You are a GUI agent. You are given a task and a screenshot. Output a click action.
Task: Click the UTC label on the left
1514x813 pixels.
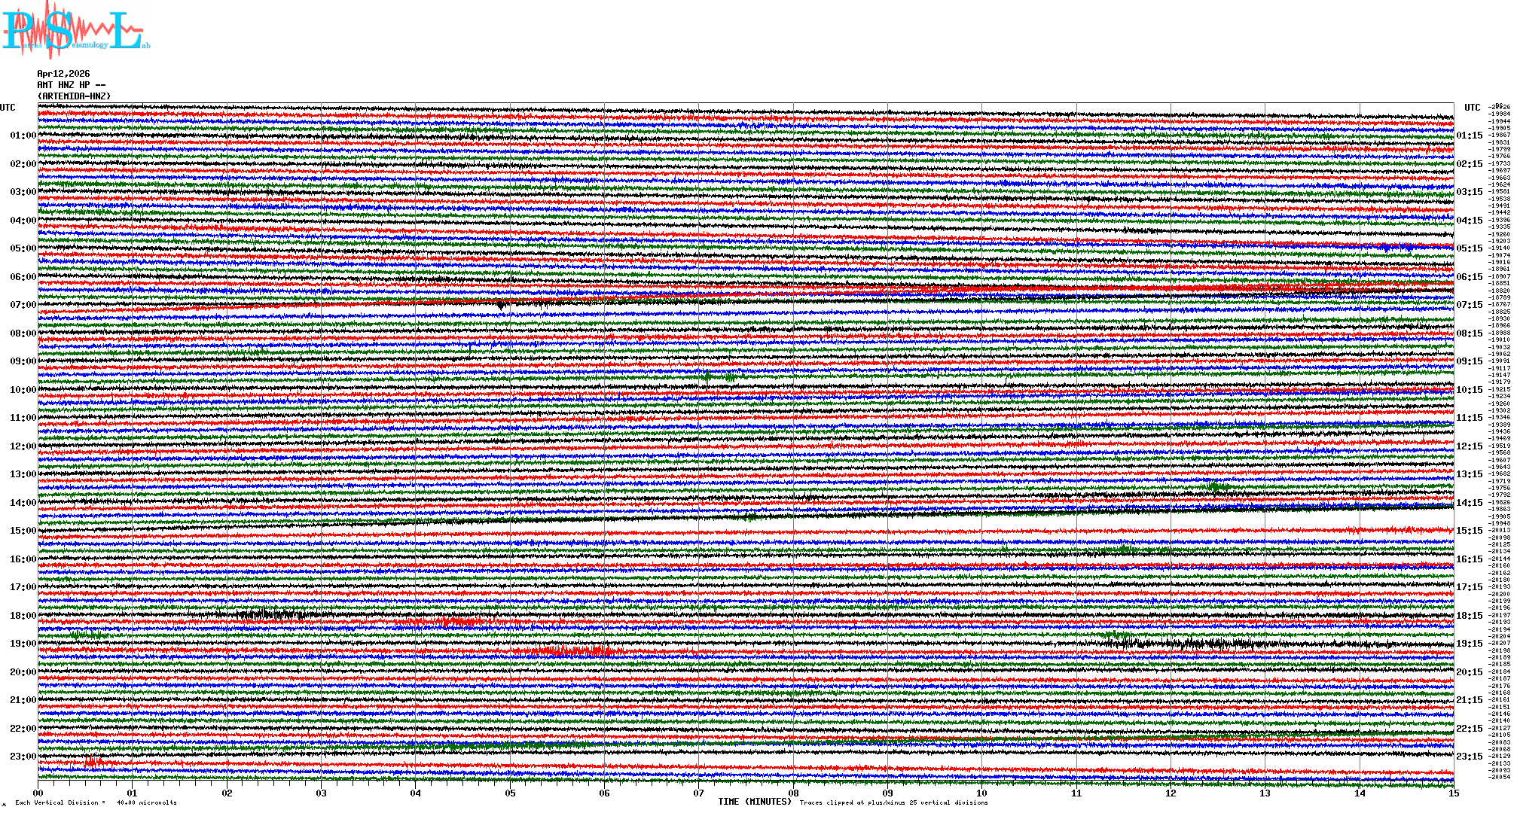(8, 108)
